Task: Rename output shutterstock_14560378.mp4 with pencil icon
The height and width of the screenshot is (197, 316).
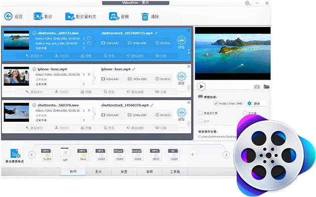Action: click(152, 105)
